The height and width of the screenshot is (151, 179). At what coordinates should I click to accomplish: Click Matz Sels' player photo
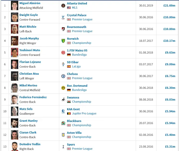point(15,111)
